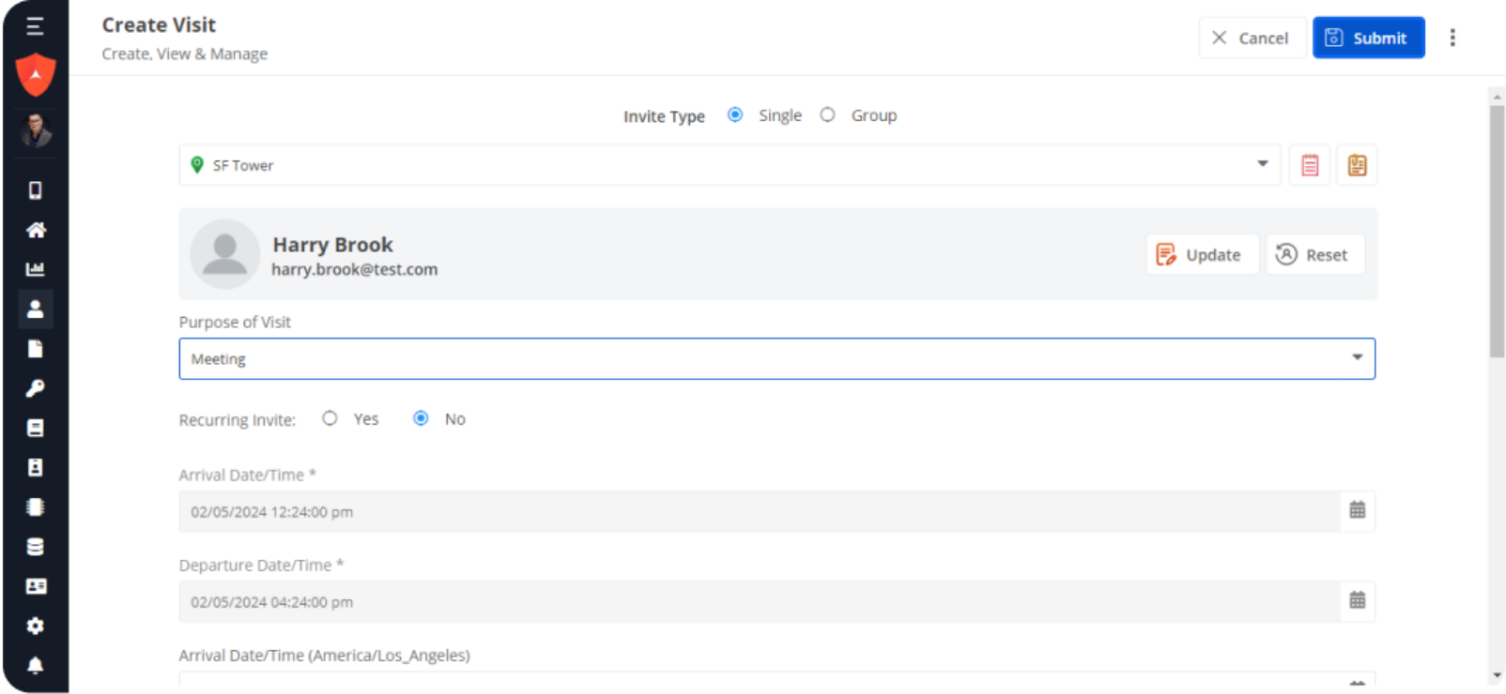Submit the new visit

coord(1368,38)
